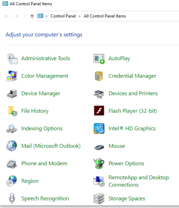
Task: Open the Administrative Tools link
Action: point(46,58)
